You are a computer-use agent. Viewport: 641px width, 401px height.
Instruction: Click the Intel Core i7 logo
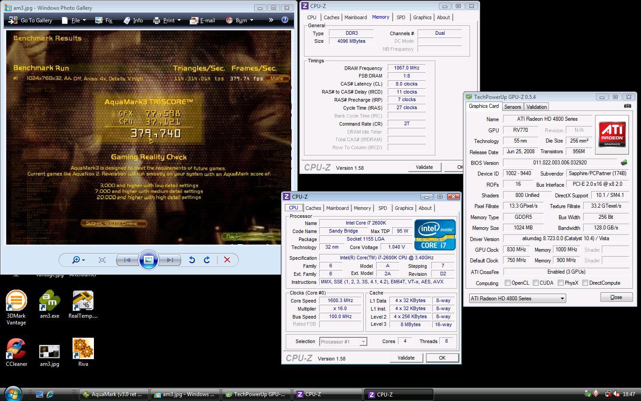coord(435,235)
